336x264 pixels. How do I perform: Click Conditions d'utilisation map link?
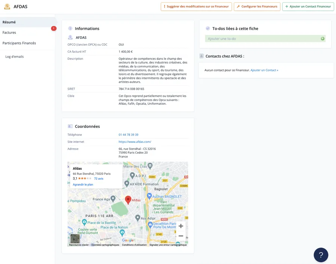point(134,245)
